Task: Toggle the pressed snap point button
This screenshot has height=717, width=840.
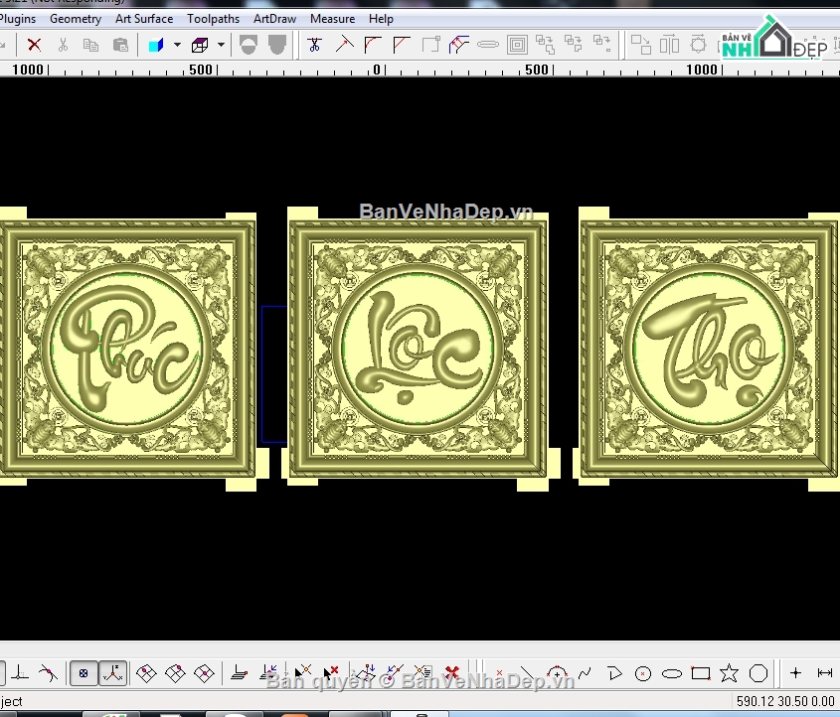Action: pos(84,673)
